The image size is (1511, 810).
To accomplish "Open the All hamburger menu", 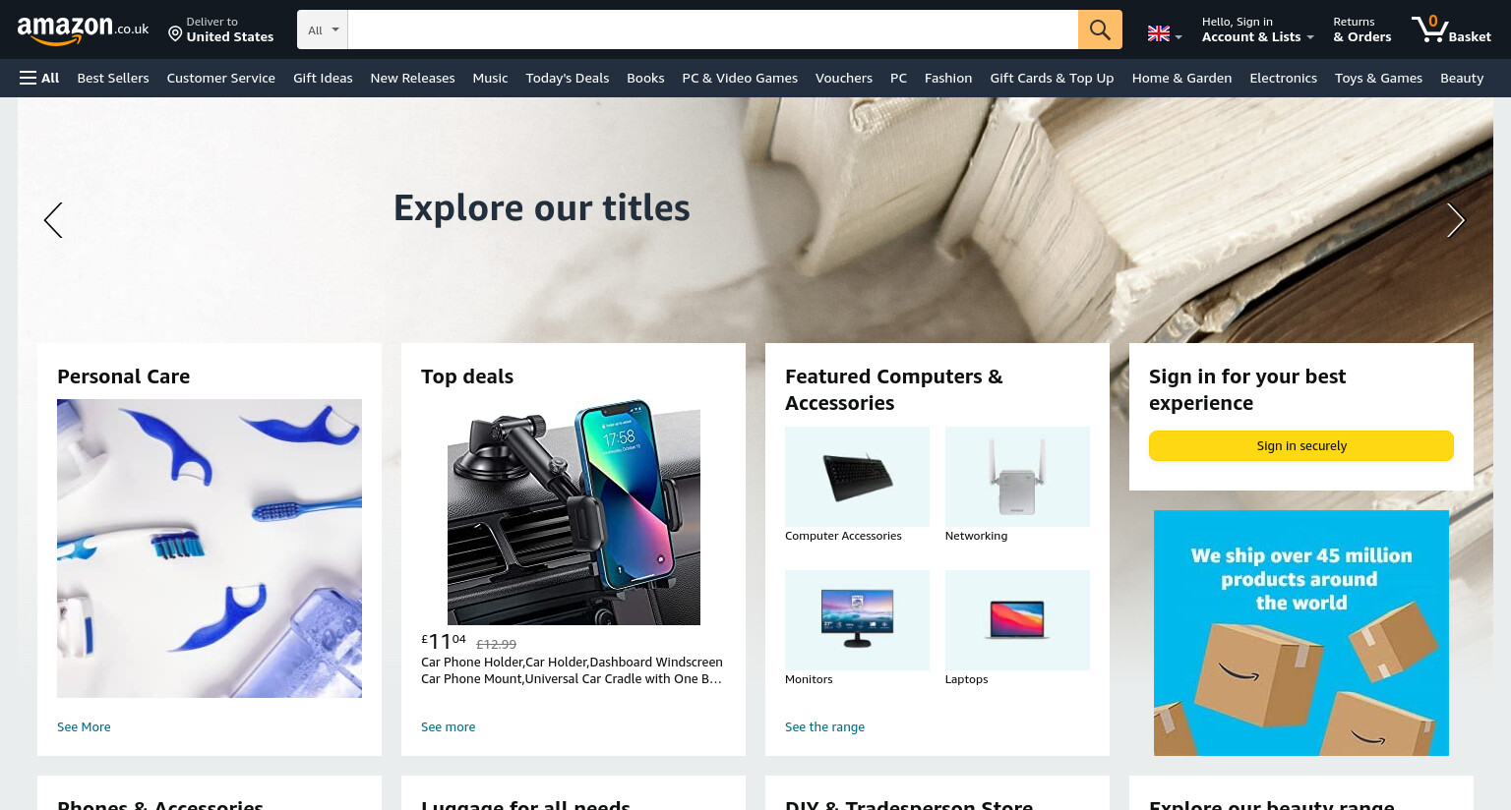I will (39, 78).
